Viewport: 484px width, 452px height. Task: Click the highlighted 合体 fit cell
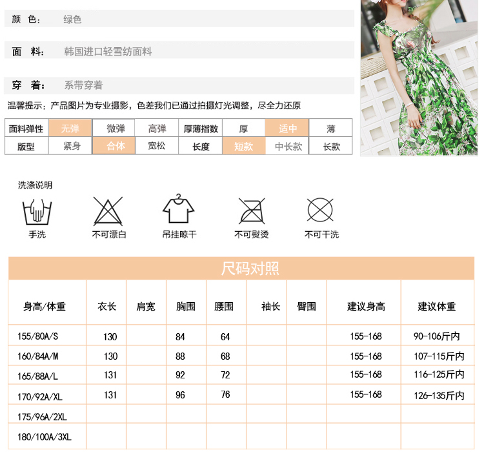pos(114,145)
